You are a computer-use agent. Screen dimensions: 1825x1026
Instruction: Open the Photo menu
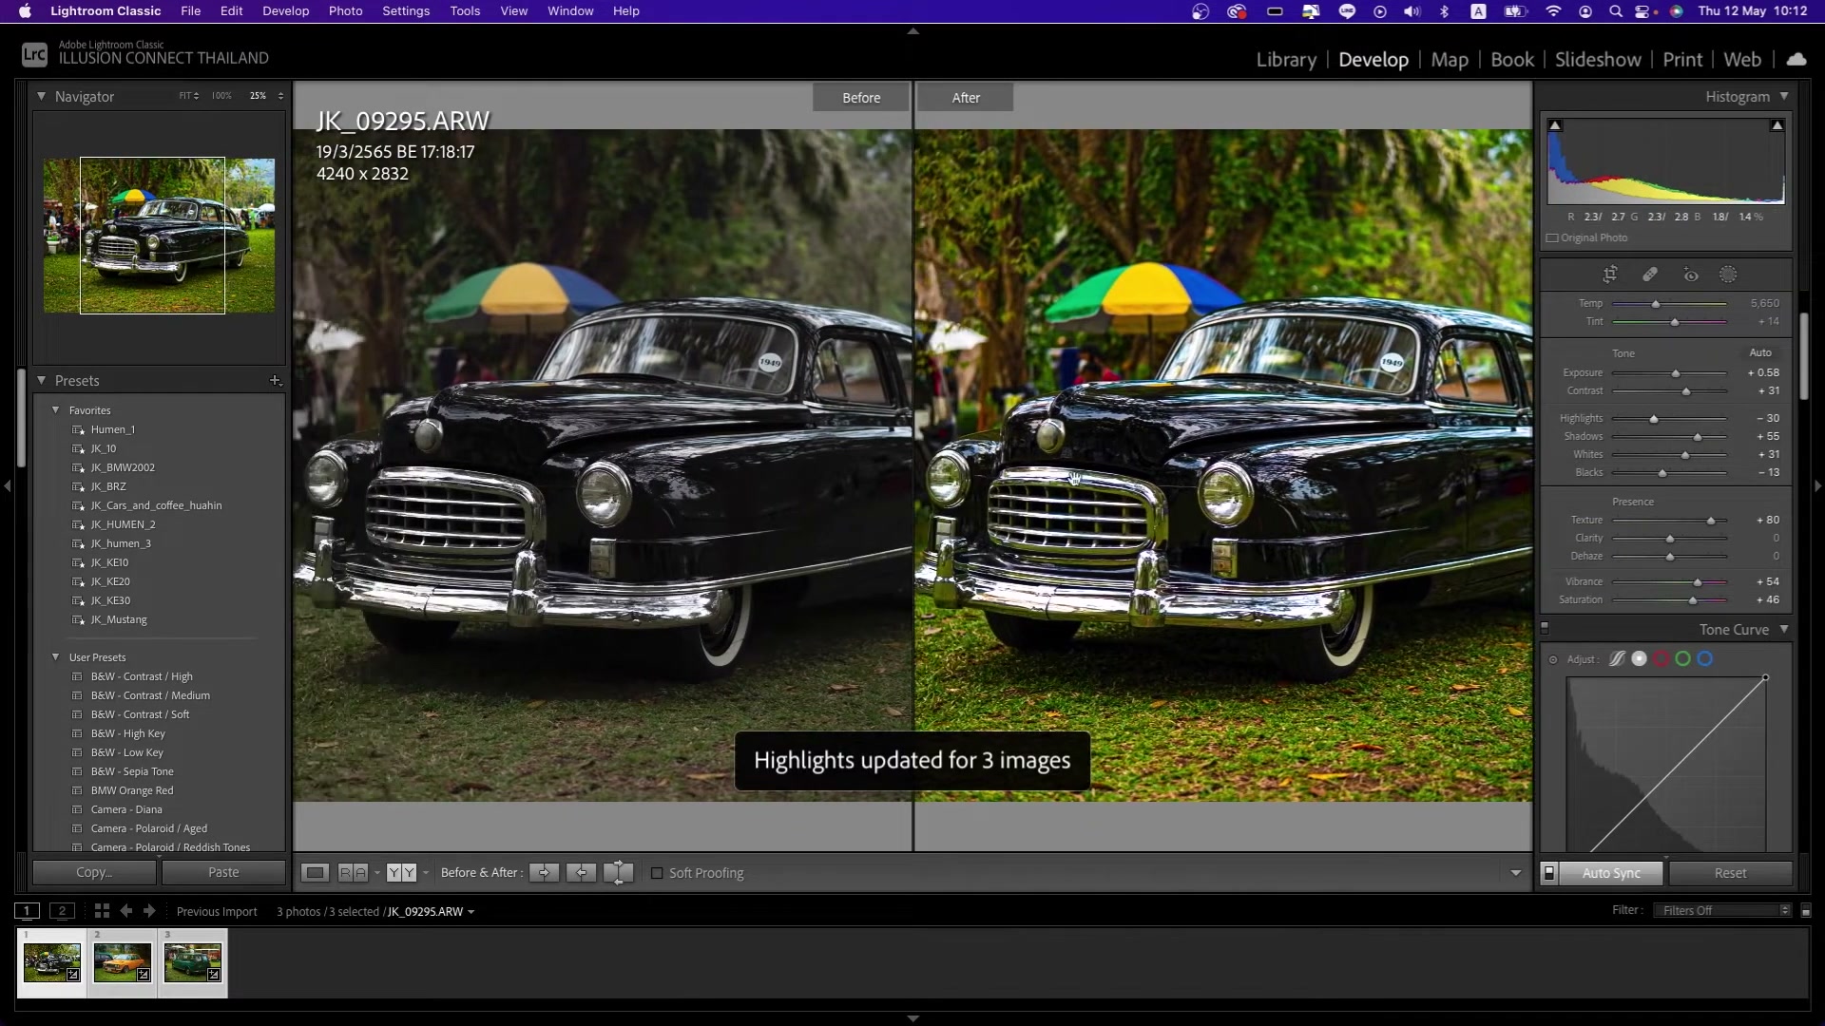click(346, 11)
